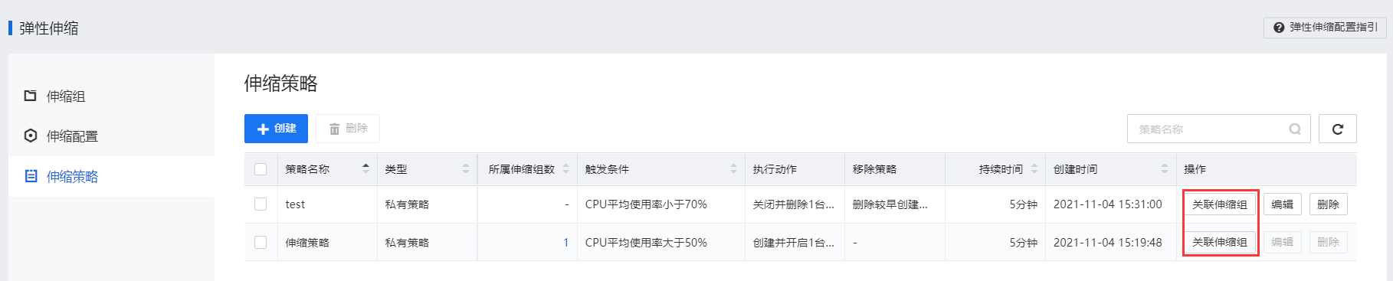Sort by 所属伸缩组数 column arrows
The height and width of the screenshot is (281, 1393).
[565, 168]
